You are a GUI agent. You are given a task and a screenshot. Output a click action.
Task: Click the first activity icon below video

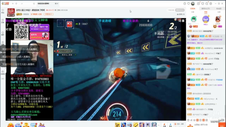pyautogui.click(x=11, y=125)
